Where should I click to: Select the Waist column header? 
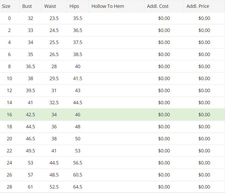(54, 6)
